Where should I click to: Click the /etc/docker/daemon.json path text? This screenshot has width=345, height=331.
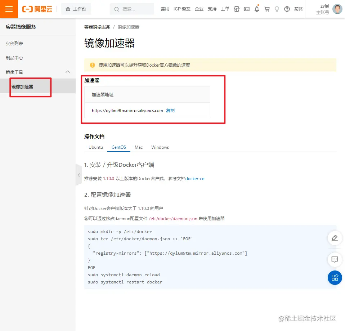[173, 219]
